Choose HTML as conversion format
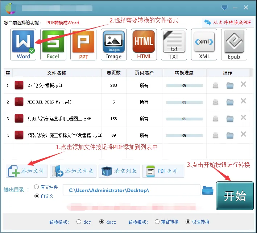The image size is (257, 233). 144,45
